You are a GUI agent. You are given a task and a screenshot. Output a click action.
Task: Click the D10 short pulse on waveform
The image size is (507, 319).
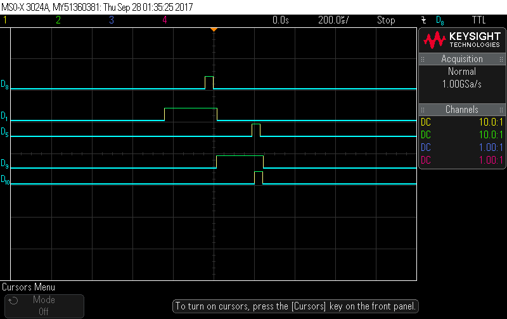259,178
